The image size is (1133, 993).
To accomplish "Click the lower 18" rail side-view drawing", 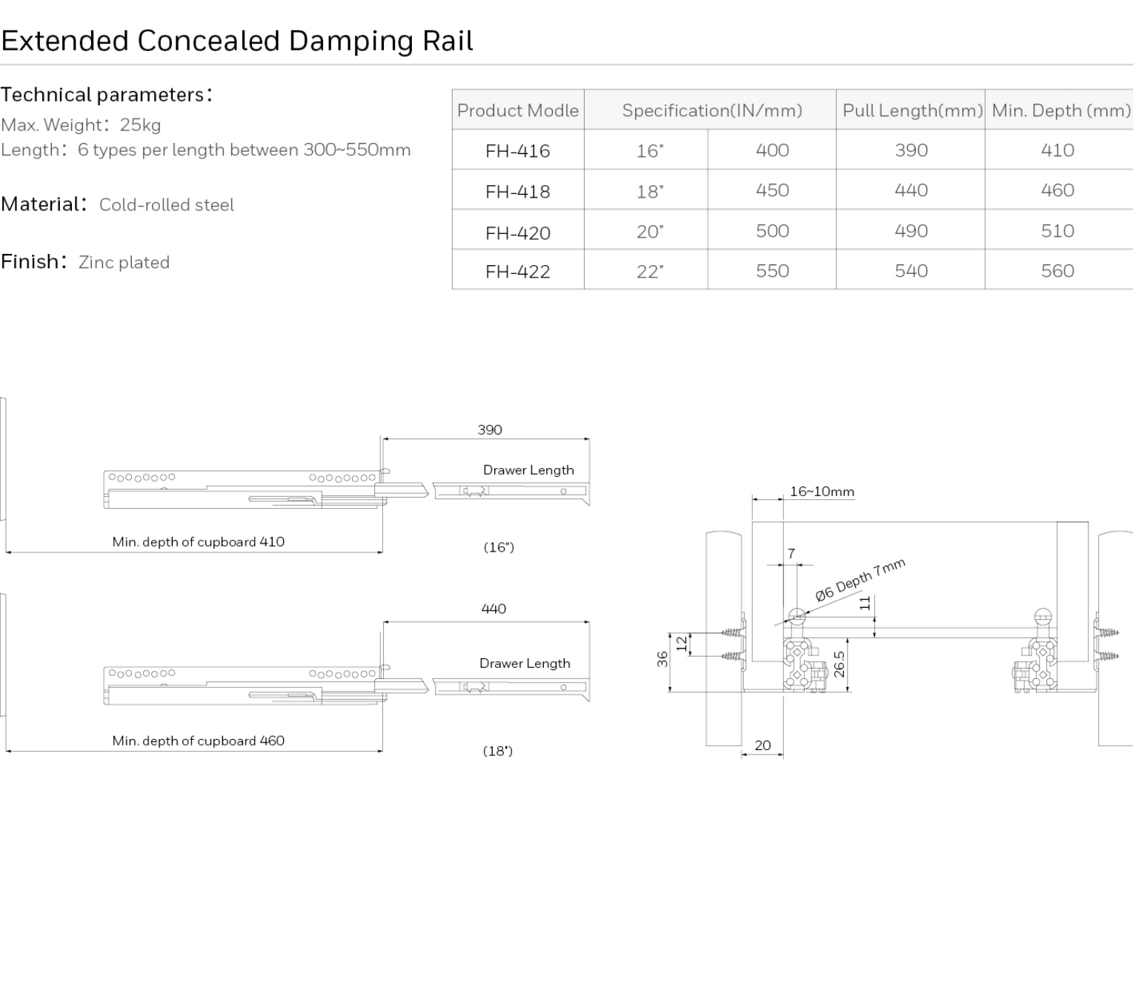I will pos(346,685).
